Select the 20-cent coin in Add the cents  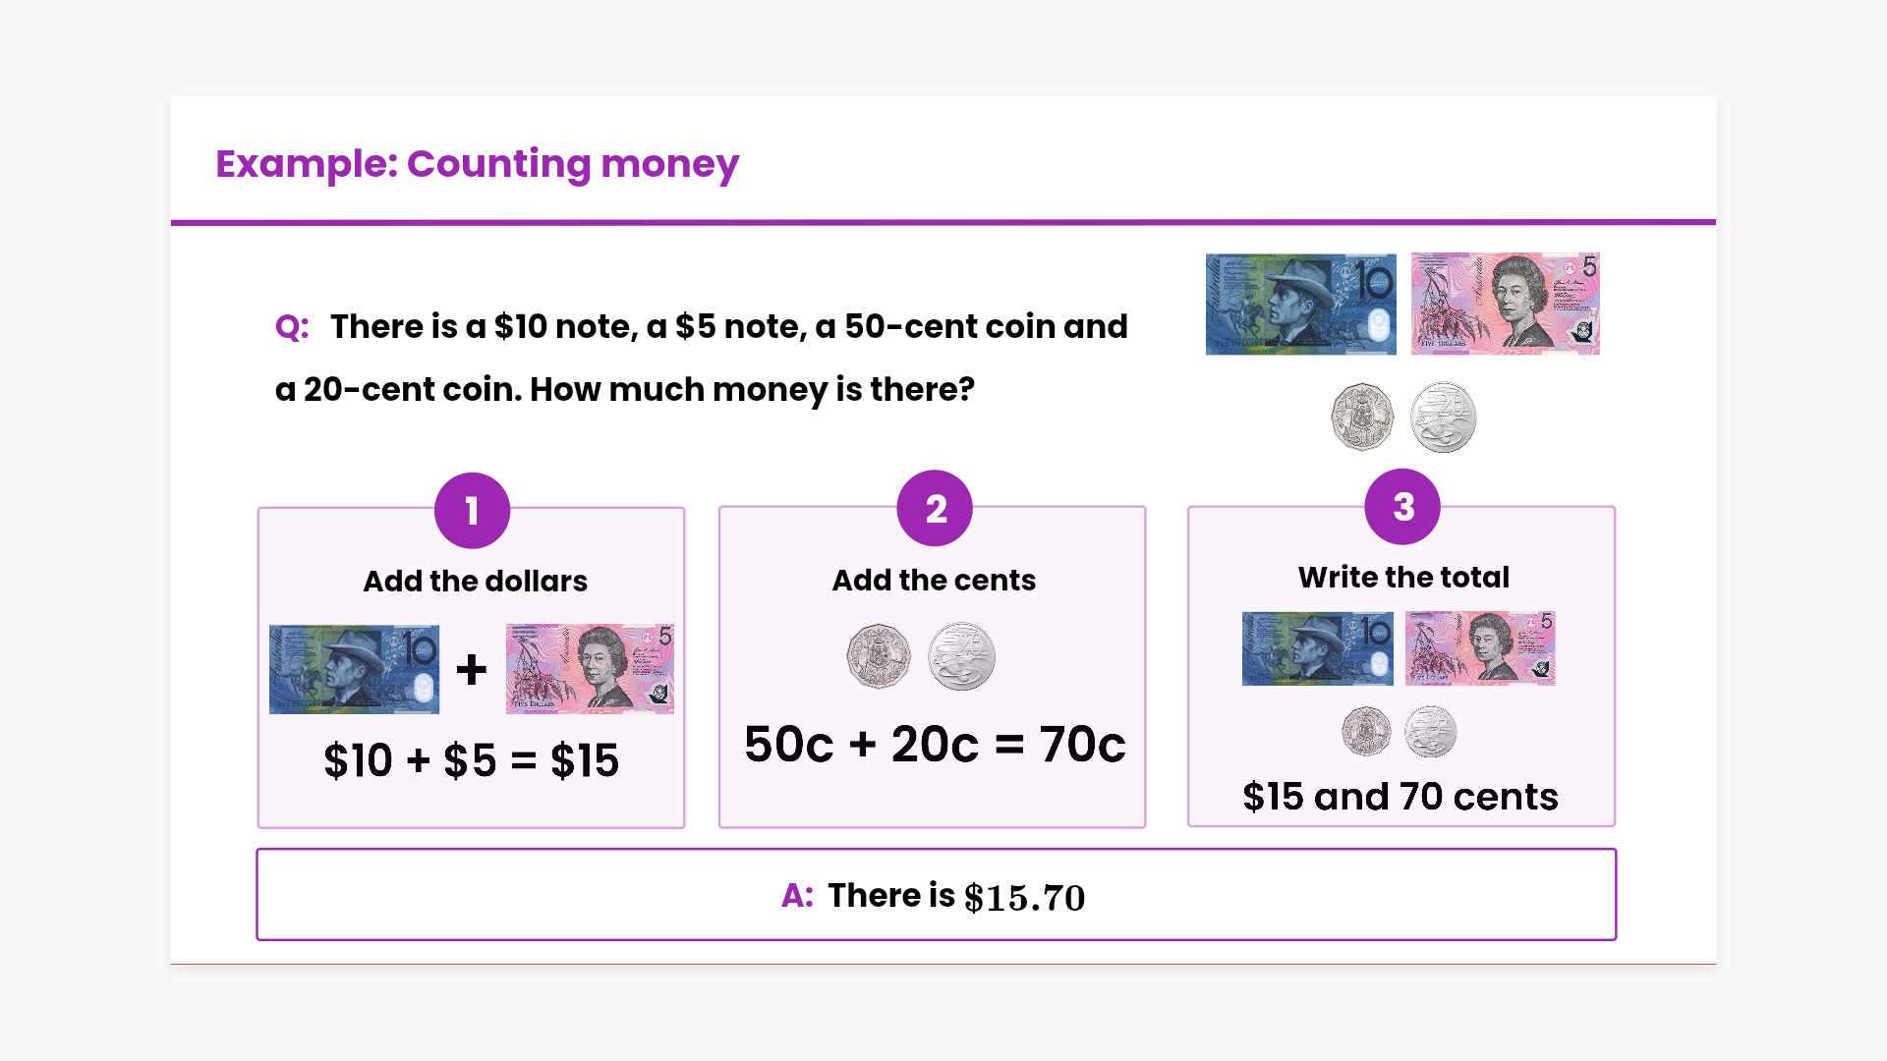click(961, 656)
